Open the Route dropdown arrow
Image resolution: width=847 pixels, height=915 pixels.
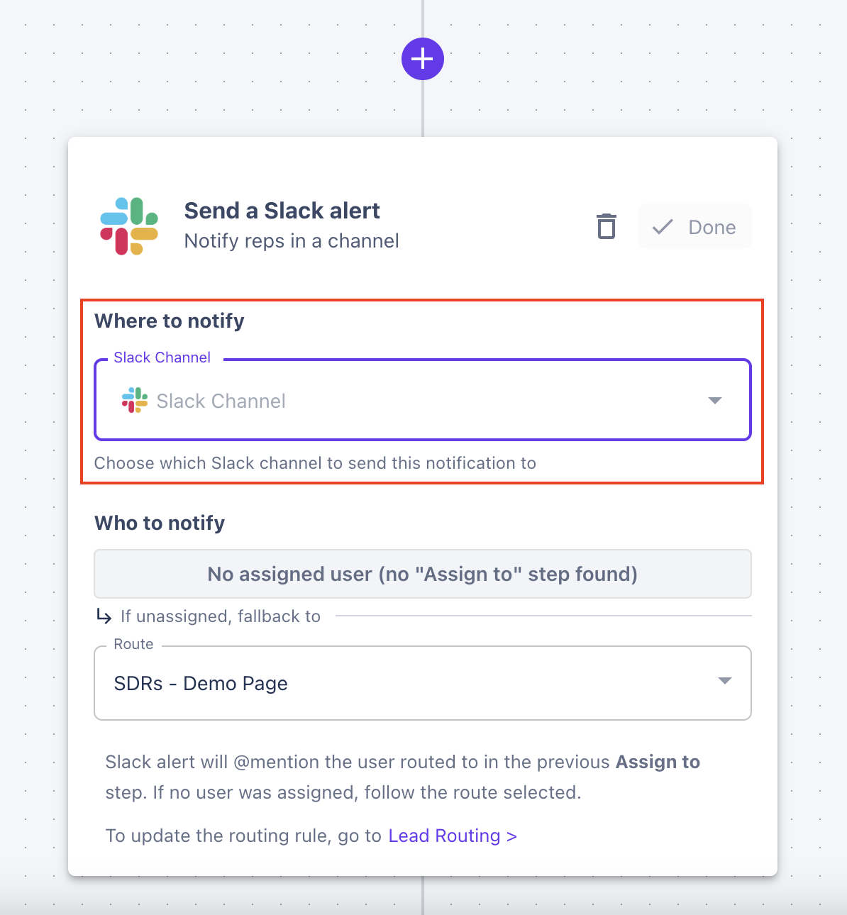pos(724,681)
